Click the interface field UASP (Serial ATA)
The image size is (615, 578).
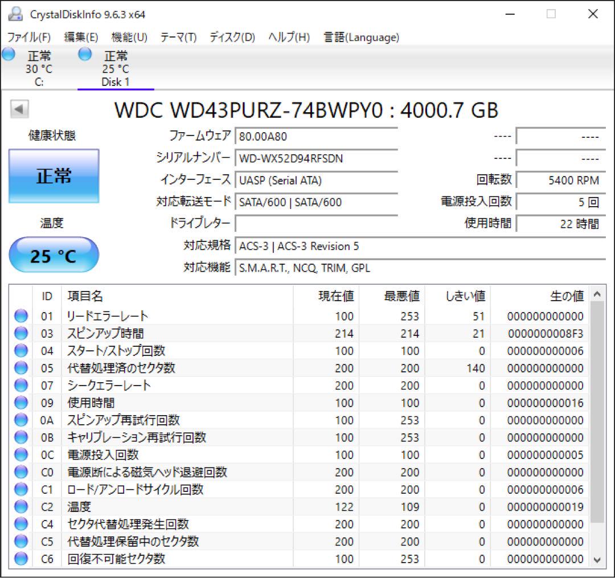click(316, 181)
